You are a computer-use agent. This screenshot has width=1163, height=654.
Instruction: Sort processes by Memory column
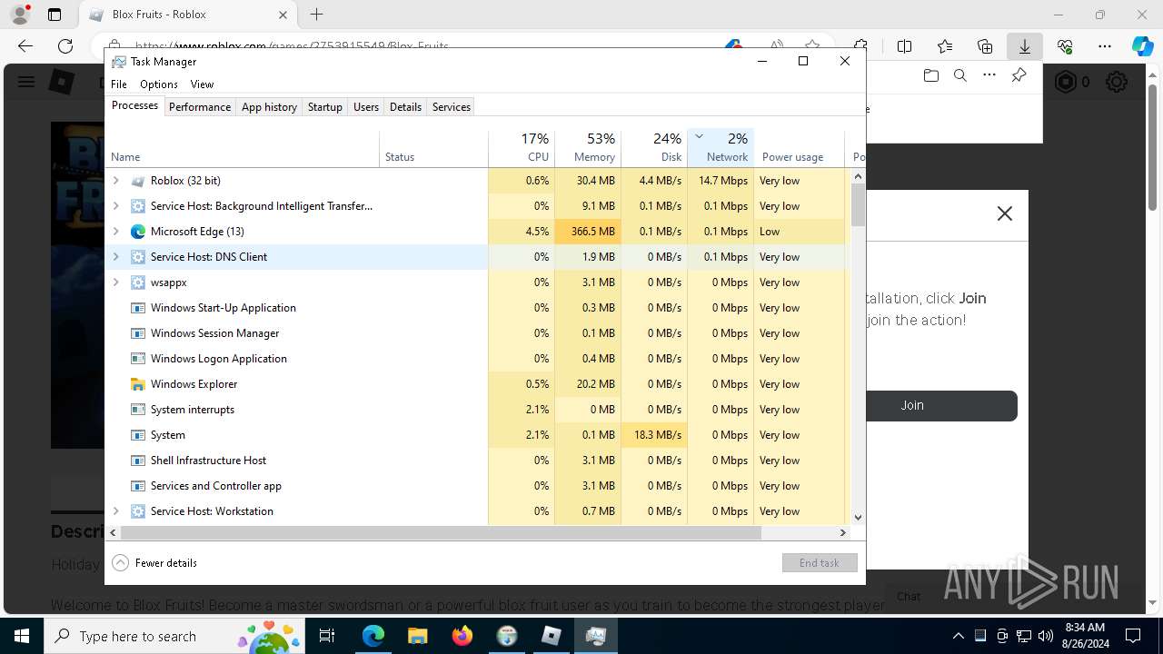click(x=588, y=148)
